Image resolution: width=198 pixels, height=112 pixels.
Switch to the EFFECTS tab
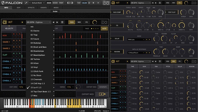pos(31,7)
